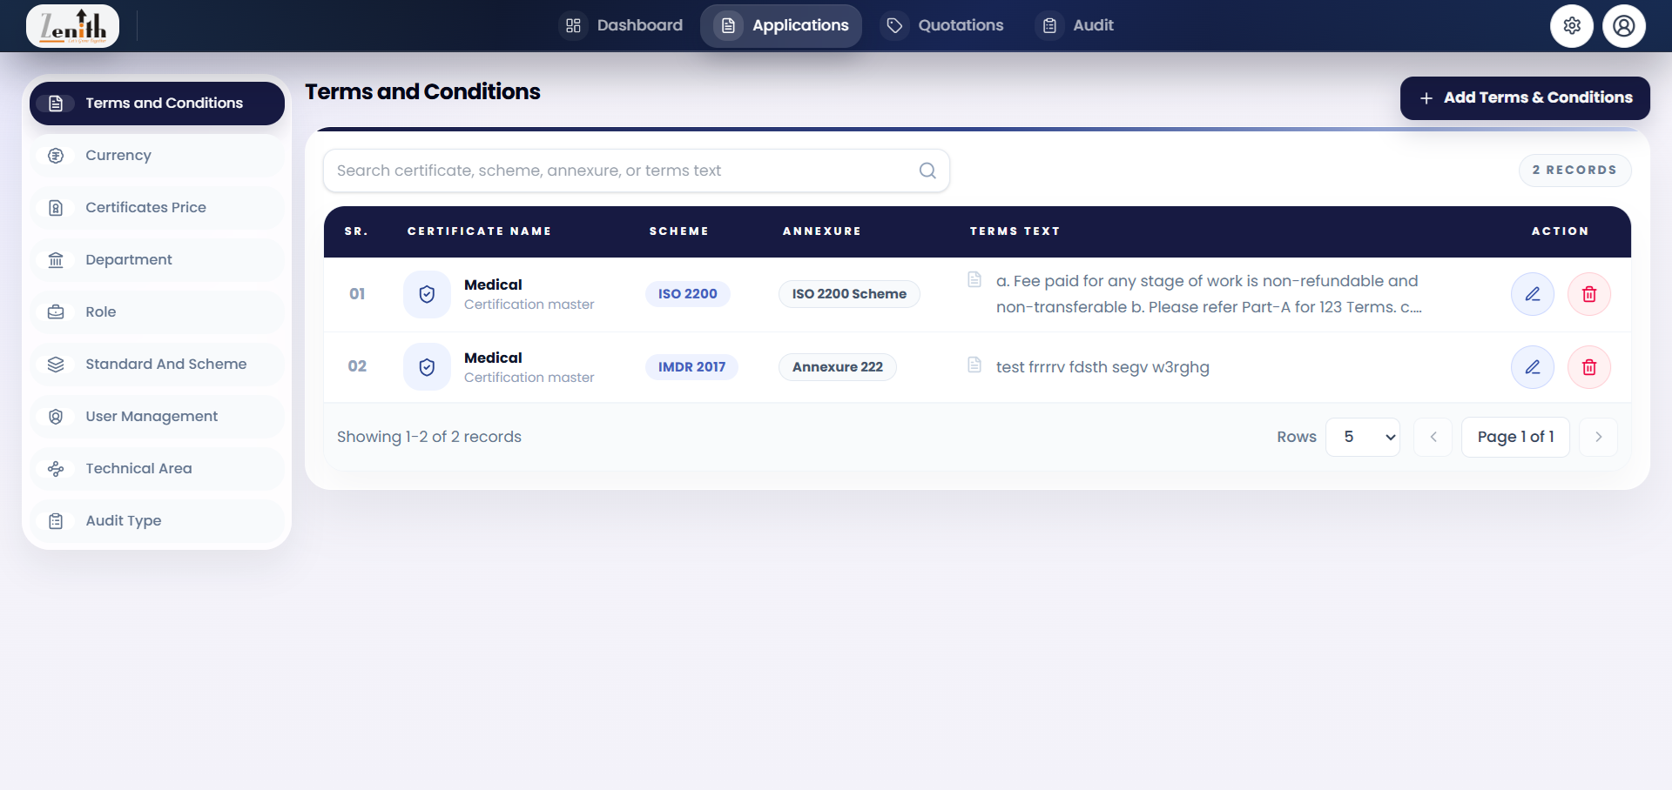Click Add Terms & Conditions button

click(x=1525, y=98)
